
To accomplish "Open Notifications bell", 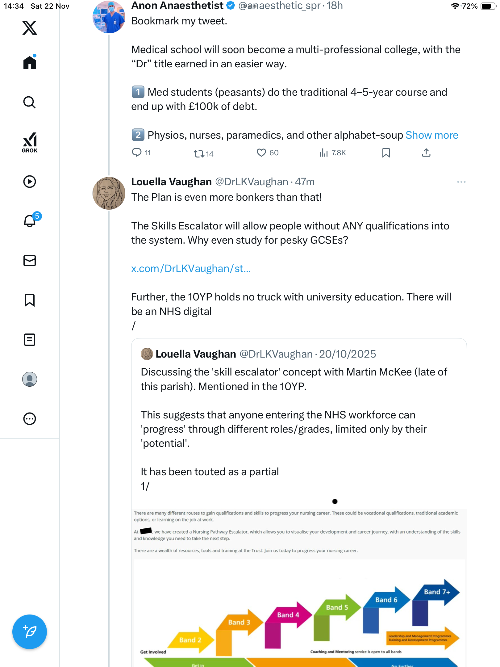I will (30, 221).
